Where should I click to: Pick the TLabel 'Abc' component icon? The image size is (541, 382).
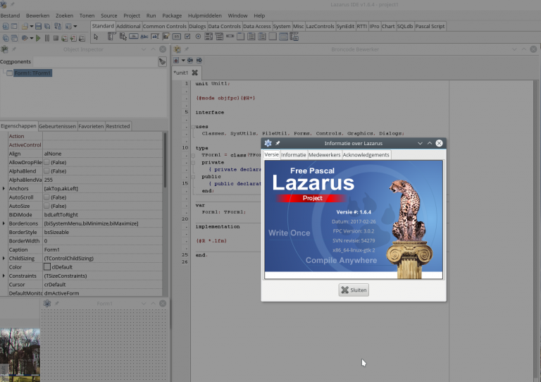point(145,37)
